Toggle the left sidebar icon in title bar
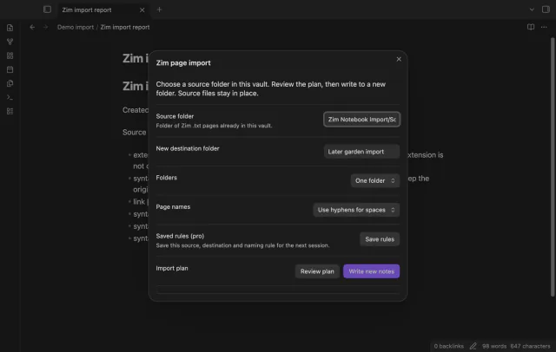 47,10
